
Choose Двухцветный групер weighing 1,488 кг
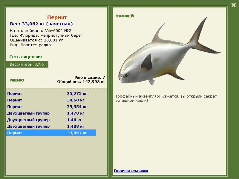[51, 126]
